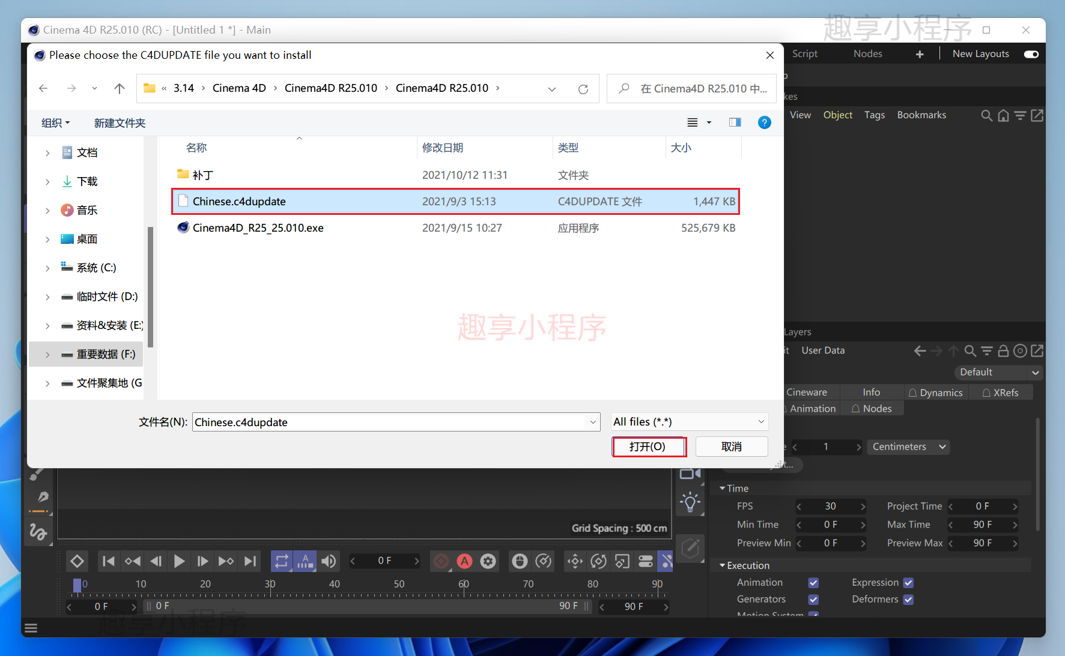
Task: Play the animation forwards
Action: pyautogui.click(x=179, y=562)
